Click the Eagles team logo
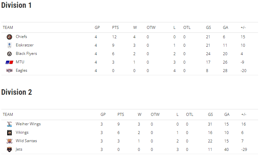The width and height of the screenshot is (260, 159). click(x=9, y=70)
